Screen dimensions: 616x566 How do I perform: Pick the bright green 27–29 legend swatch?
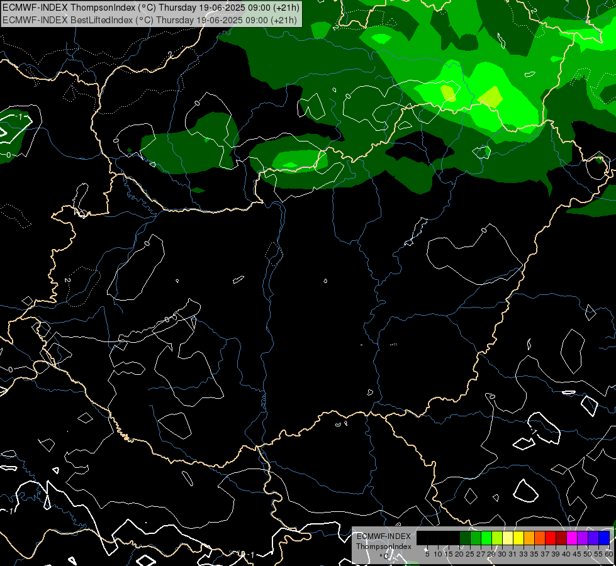(486, 538)
